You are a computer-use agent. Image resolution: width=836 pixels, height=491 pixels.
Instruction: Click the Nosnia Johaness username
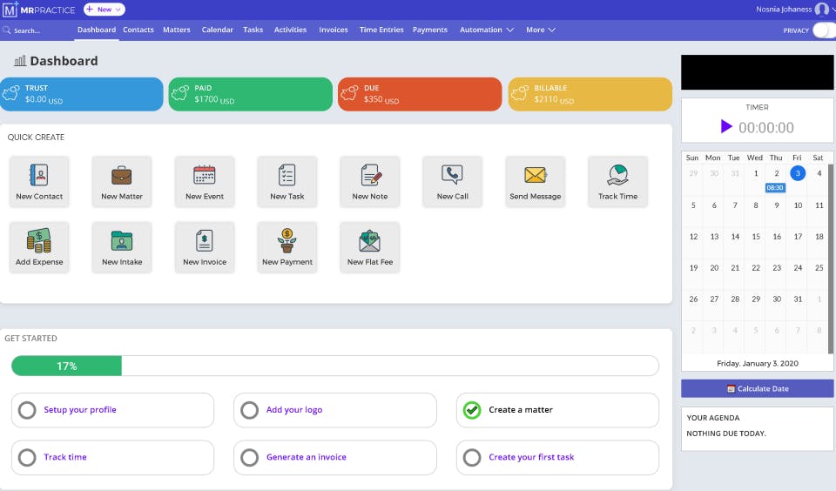click(x=784, y=10)
